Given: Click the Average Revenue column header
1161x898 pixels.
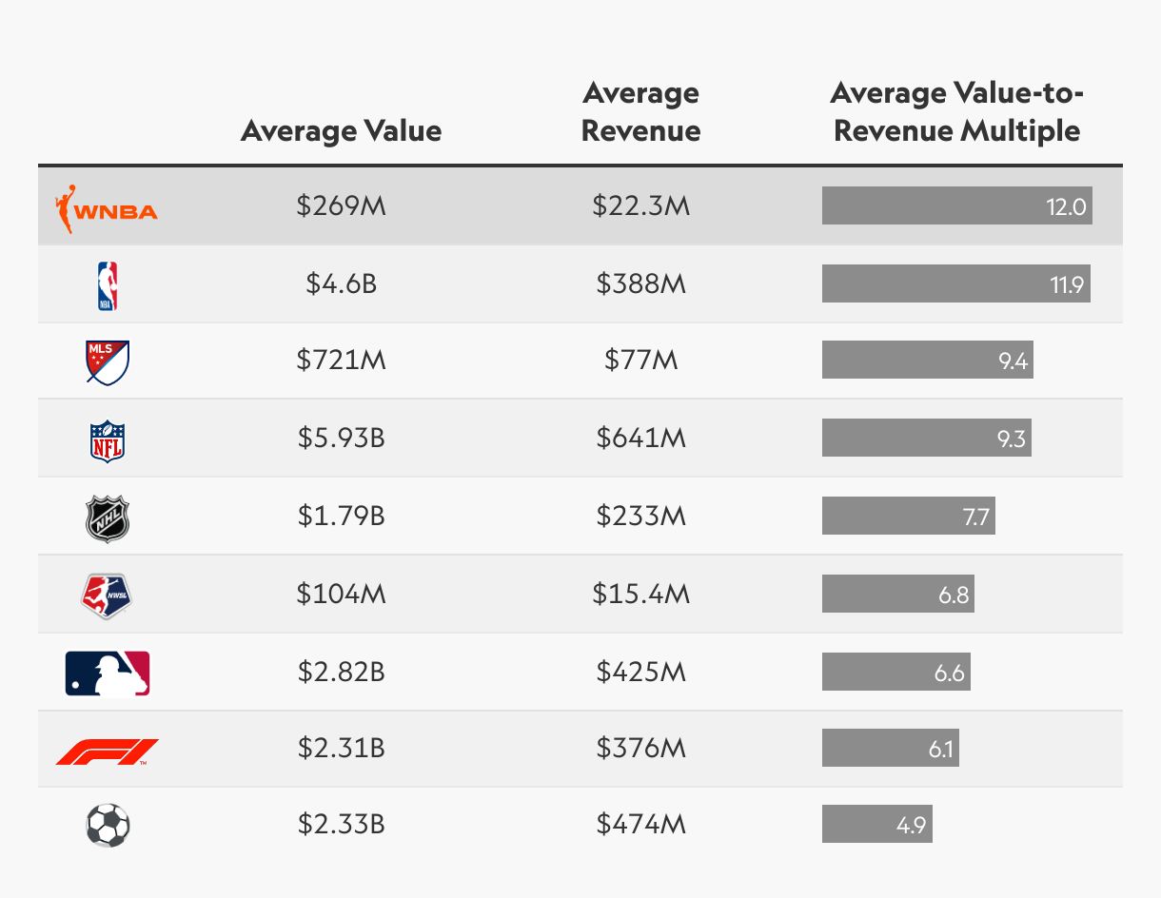Looking at the screenshot, I should (x=640, y=111).
